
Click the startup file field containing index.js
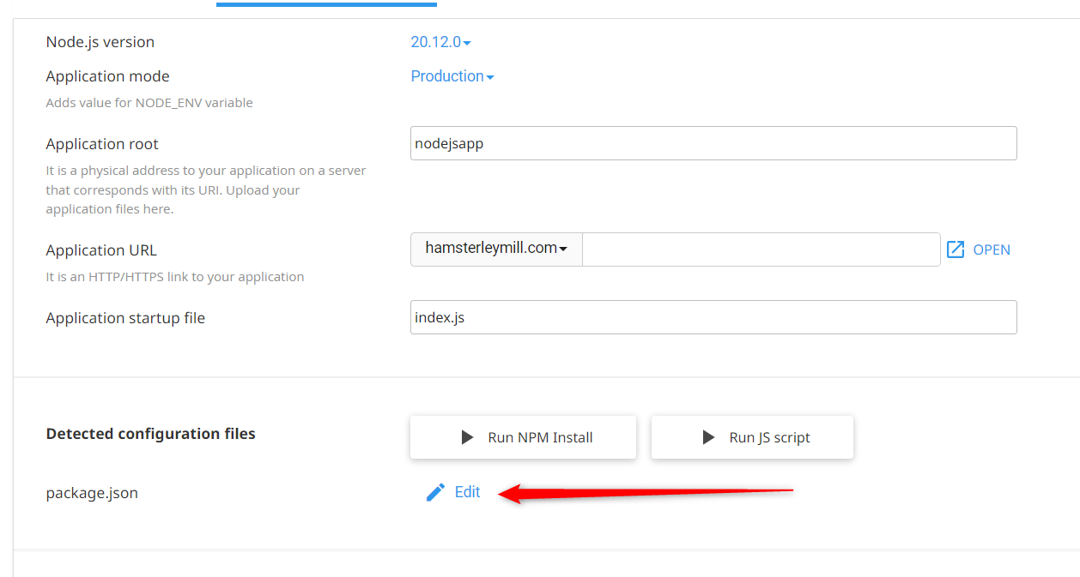(713, 317)
